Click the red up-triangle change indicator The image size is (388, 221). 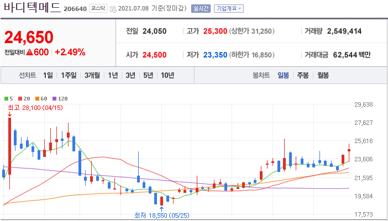(x=29, y=52)
